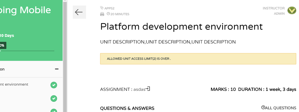
Task: Click the All Questions help icon
Action: coord(263,107)
